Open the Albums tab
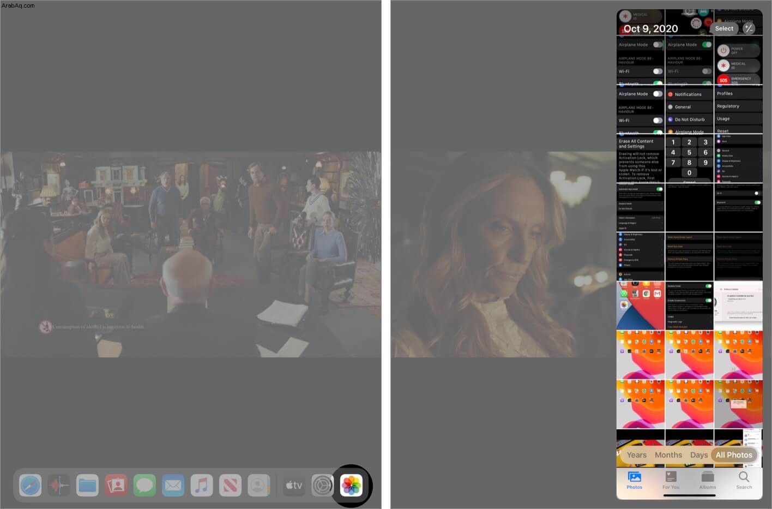The width and height of the screenshot is (772, 509). coord(708,480)
